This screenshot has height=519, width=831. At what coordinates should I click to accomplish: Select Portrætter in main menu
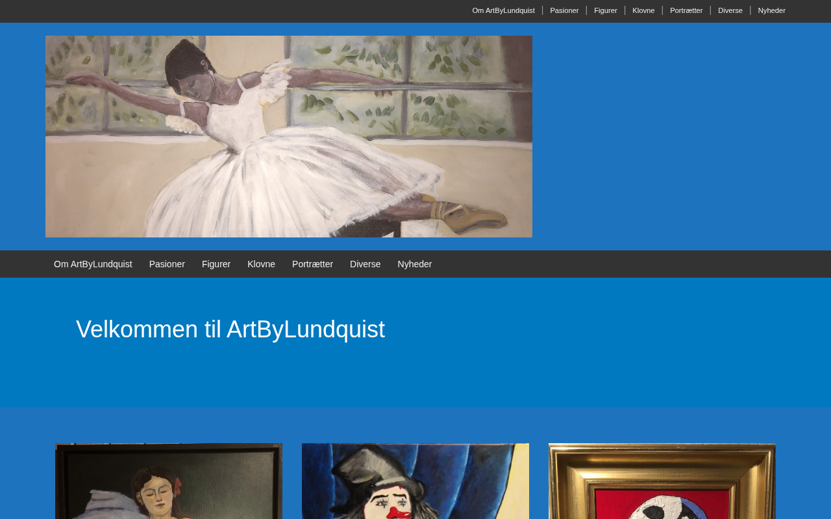click(x=312, y=264)
